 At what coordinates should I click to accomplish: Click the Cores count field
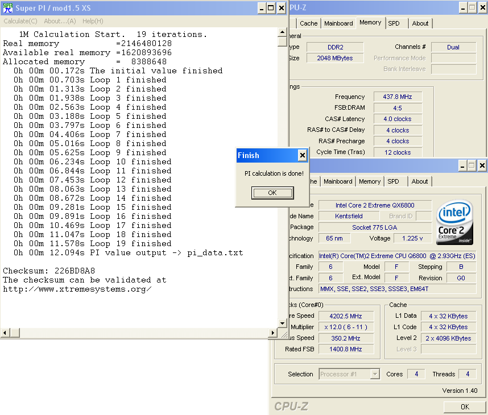click(x=416, y=374)
